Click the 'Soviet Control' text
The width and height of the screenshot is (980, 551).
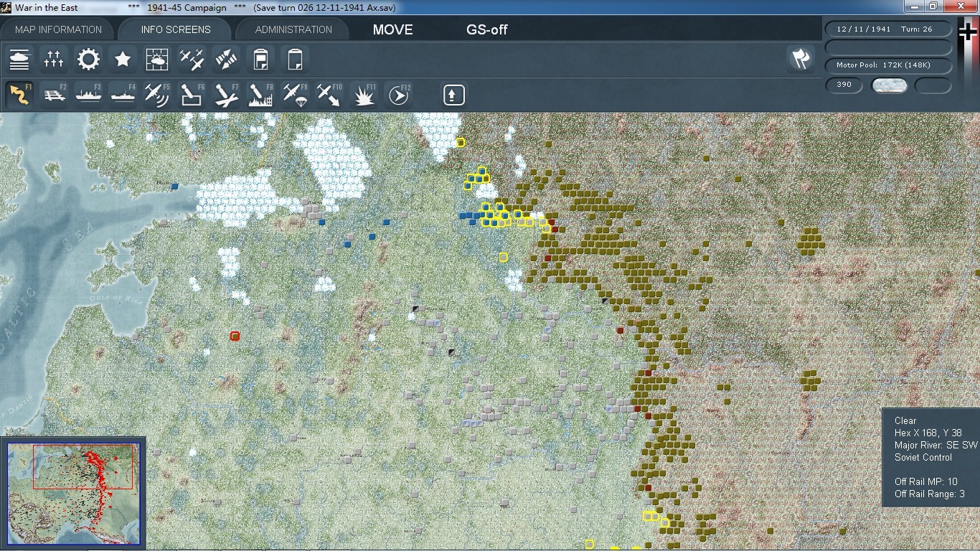pyautogui.click(x=923, y=457)
